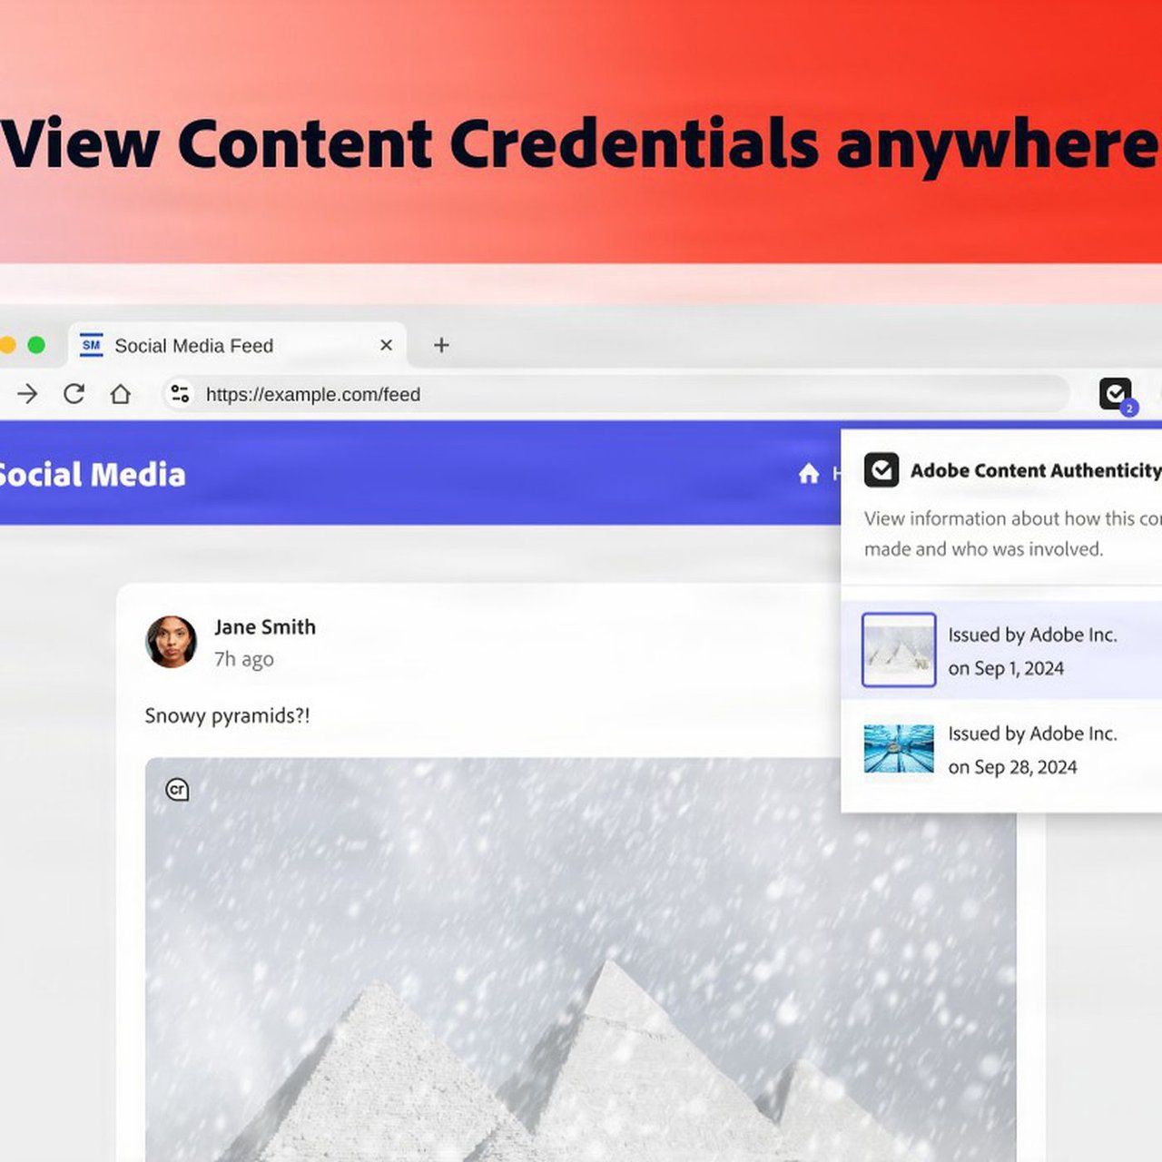Select the snowy pyramids thumbnail in panel
1162x1162 pixels.
[x=899, y=650]
